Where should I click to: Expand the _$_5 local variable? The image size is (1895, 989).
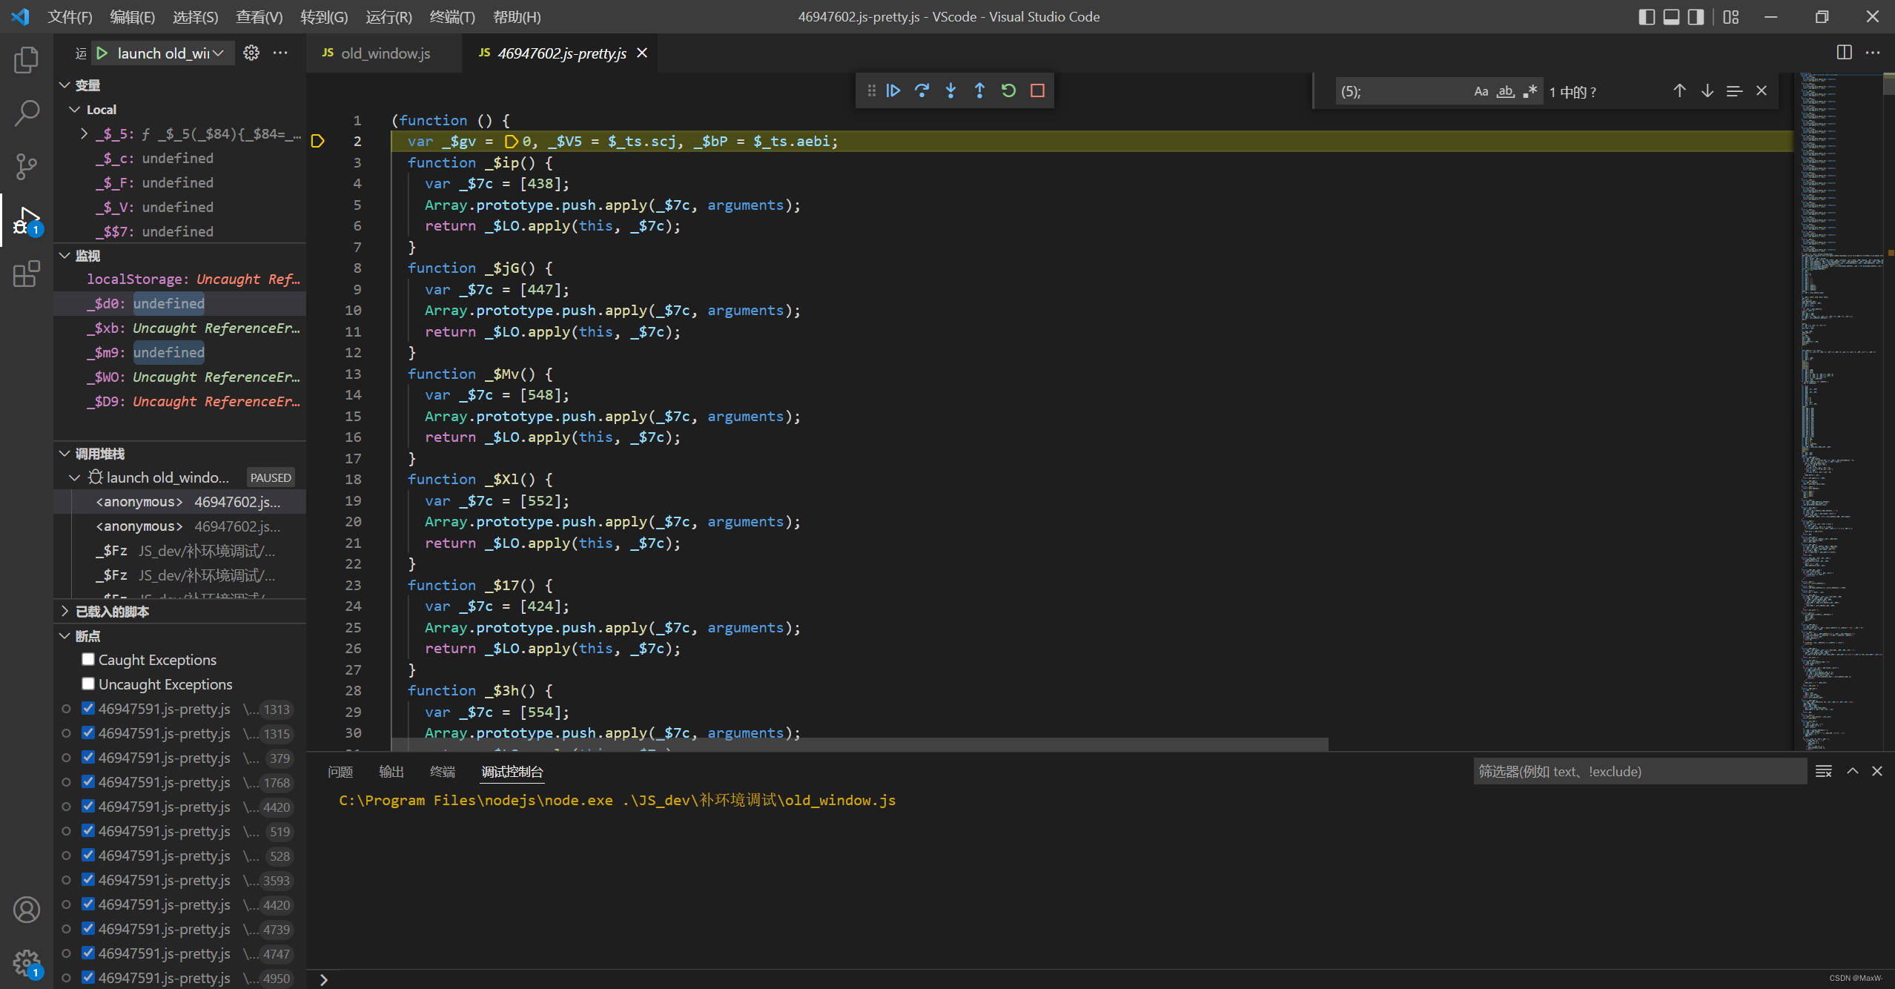(84, 133)
